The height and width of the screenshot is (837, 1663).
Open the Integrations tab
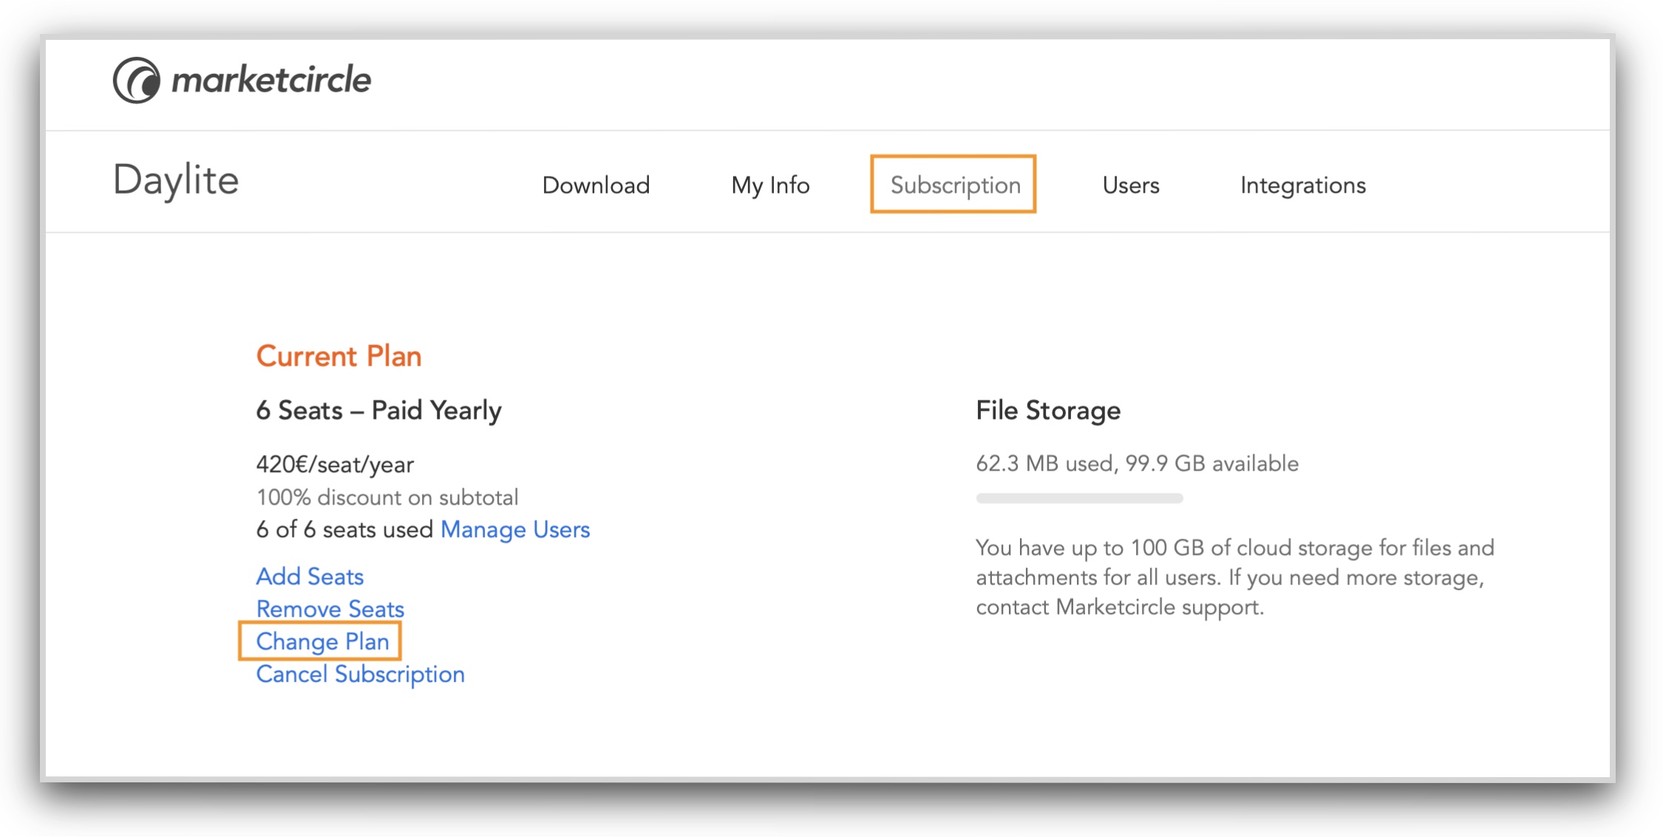click(x=1303, y=185)
